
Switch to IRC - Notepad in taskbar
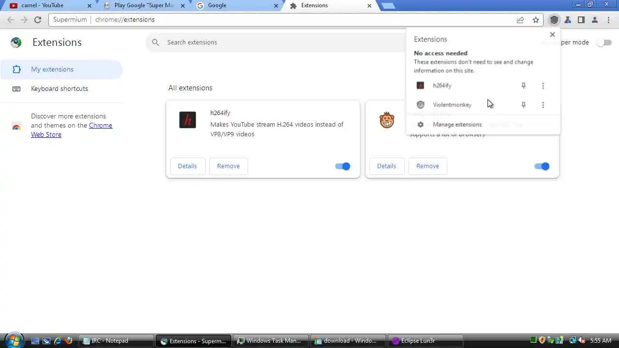[116, 341]
